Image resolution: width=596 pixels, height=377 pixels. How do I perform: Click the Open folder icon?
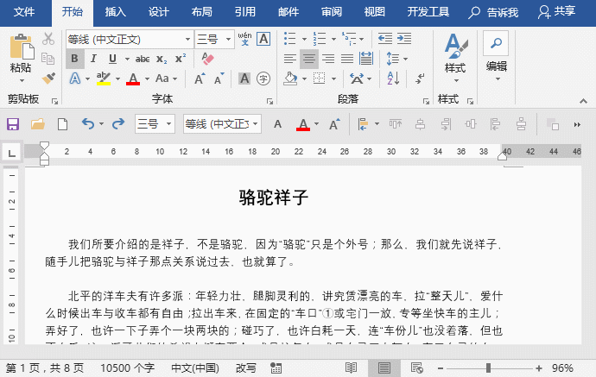(x=38, y=124)
